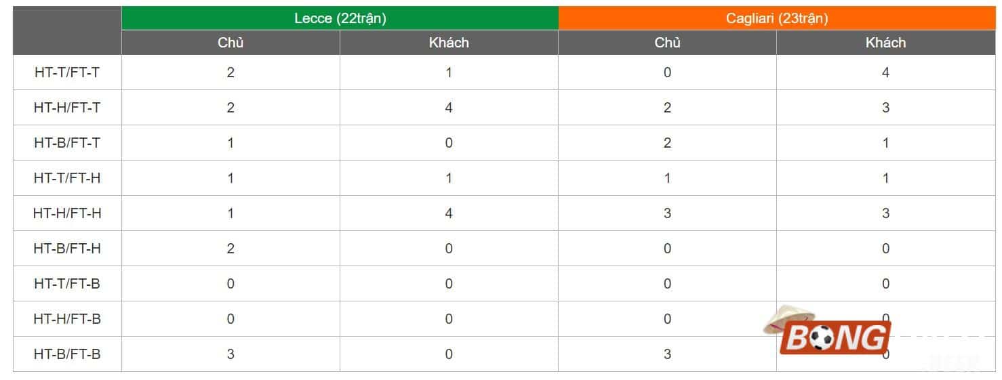Select the HT-B/FT-B row label
This screenshot has height=380, width=1002.
point(67,354)
